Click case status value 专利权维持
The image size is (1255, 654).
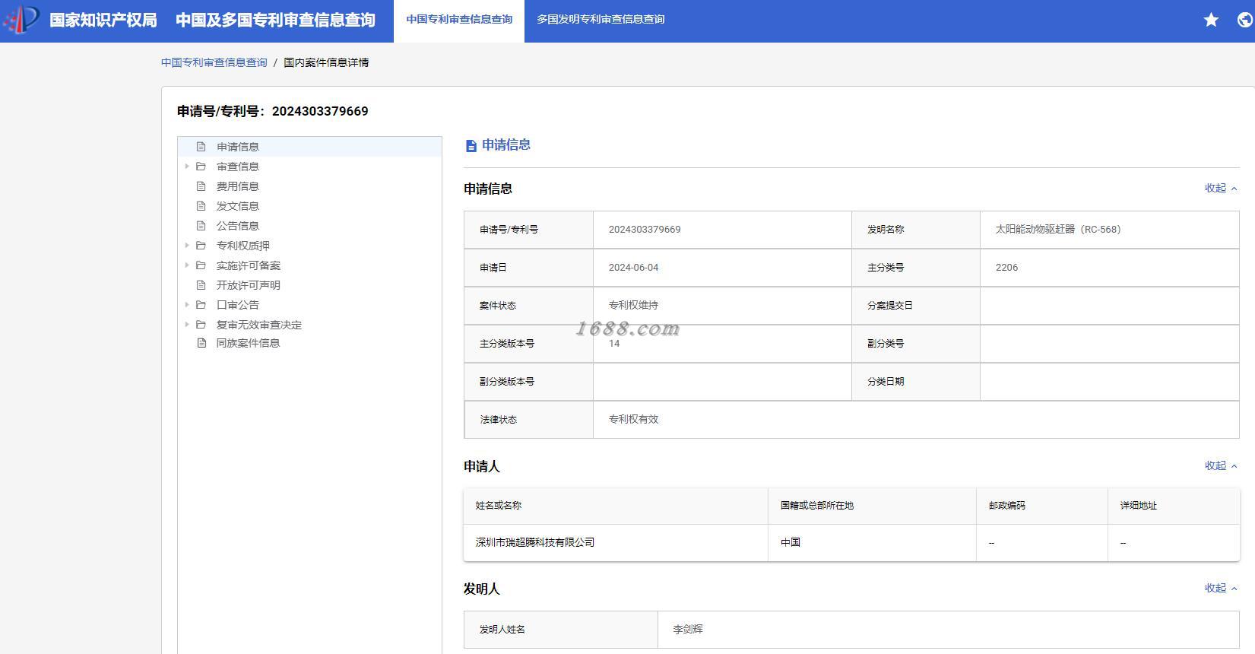tap(633, 305)
